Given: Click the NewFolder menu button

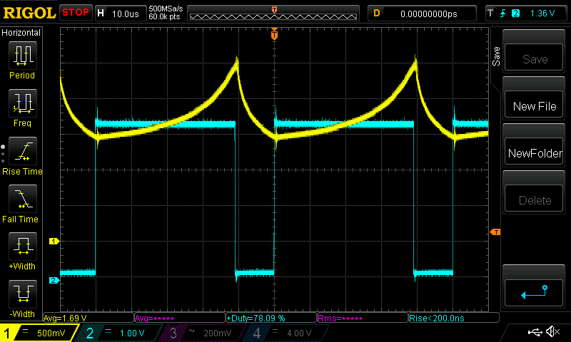Looking at the screenshot, I should click(535, 153).
